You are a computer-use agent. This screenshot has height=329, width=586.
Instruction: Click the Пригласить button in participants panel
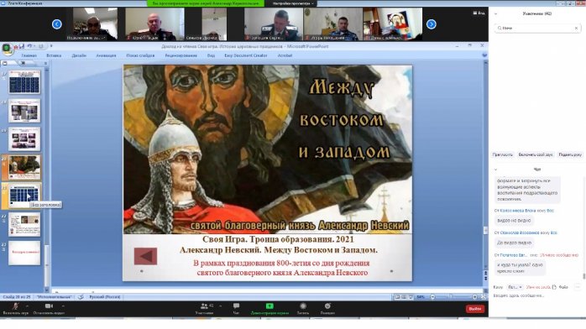tap(503, 154)
